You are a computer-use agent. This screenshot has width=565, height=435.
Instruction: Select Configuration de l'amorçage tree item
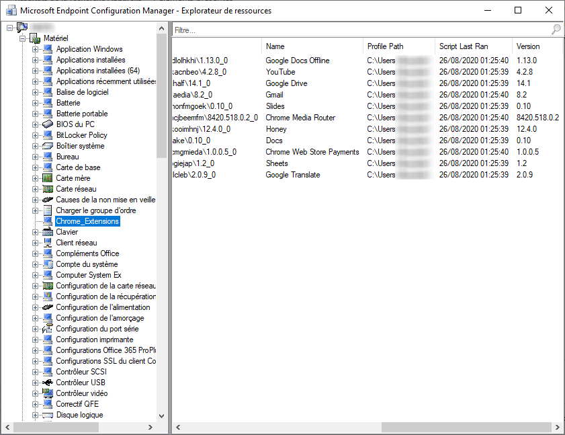click(100, 318)
